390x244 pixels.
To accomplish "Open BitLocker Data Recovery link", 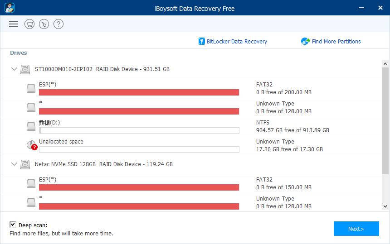I will coord(237,42).
